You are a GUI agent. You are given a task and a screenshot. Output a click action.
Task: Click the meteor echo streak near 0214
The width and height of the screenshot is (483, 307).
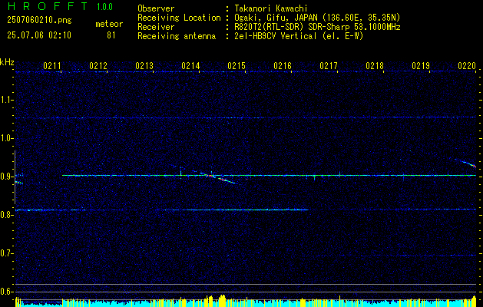tap(220, 177)
